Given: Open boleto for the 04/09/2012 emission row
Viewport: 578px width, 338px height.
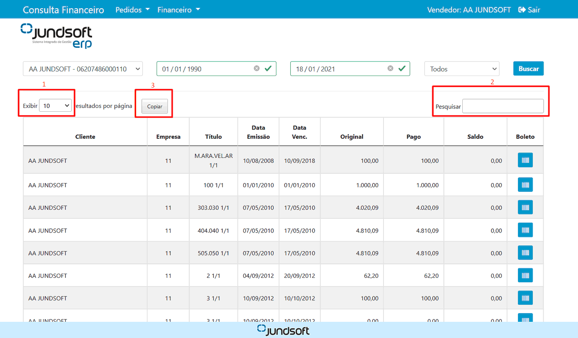Looking at the screenshot, I should pos(525,275).
